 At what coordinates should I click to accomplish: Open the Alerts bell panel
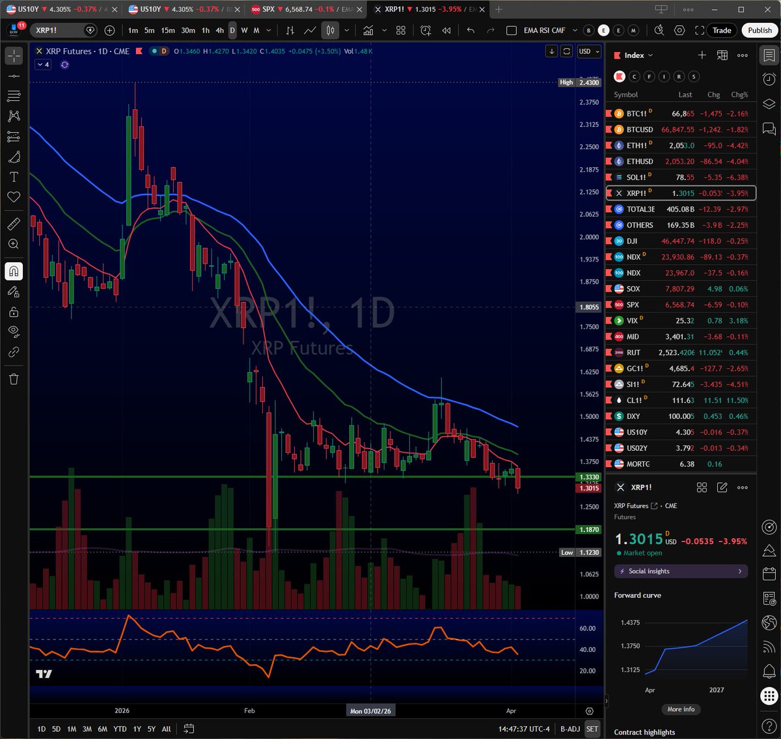[x=769, y=671]
